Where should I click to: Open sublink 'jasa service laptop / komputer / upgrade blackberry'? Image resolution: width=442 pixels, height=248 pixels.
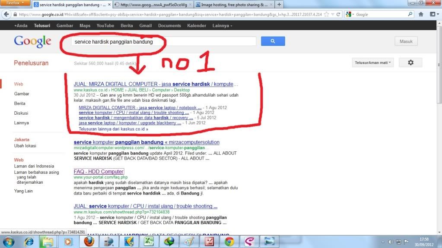click(x=130, y=123)
